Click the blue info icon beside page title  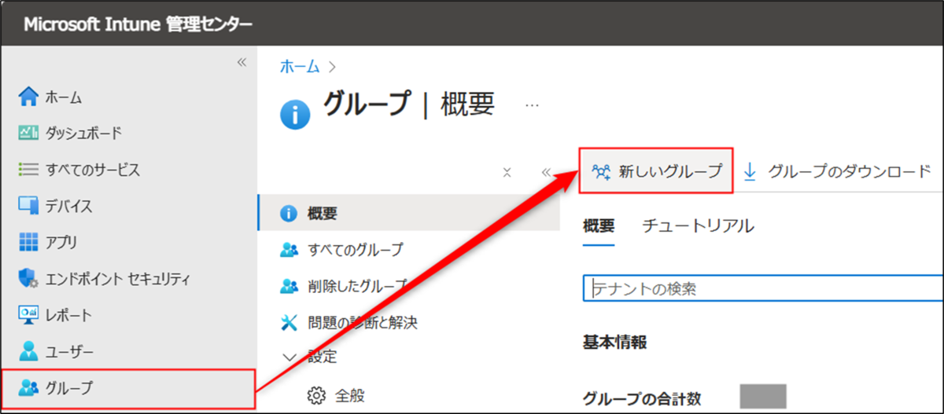click(296, 116)
